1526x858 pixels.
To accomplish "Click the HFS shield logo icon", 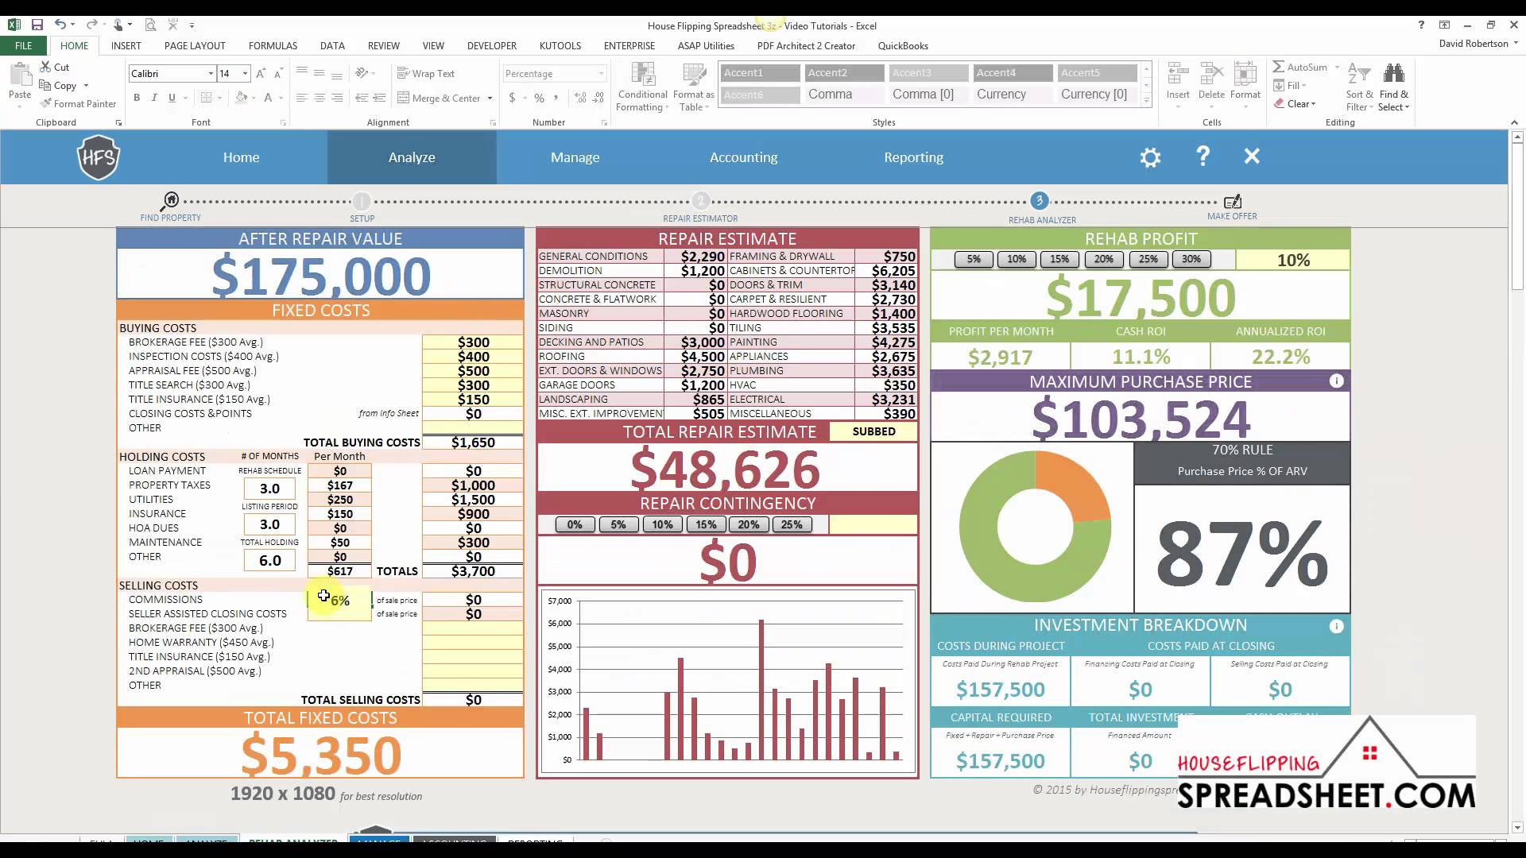I will tap(99, 157).
